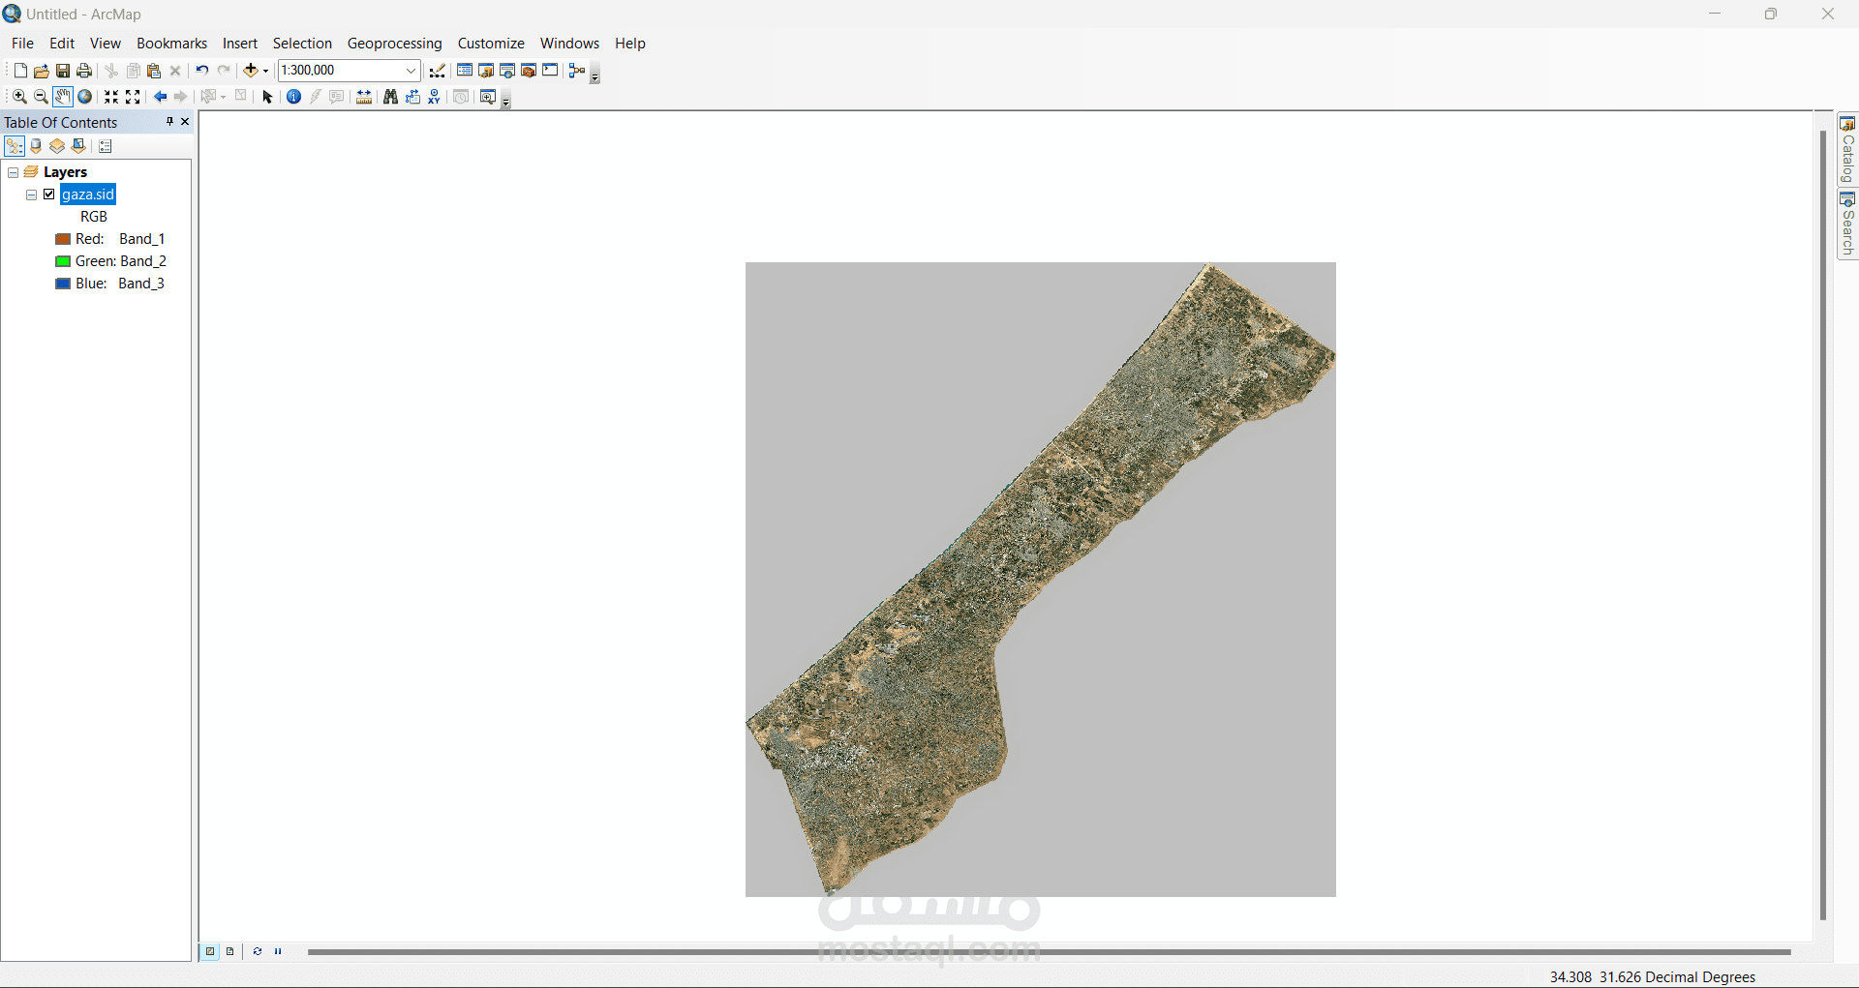Open the ArcToolbox window
The width and height of the screenshot is (1859, 988).
tap(529, 71)
